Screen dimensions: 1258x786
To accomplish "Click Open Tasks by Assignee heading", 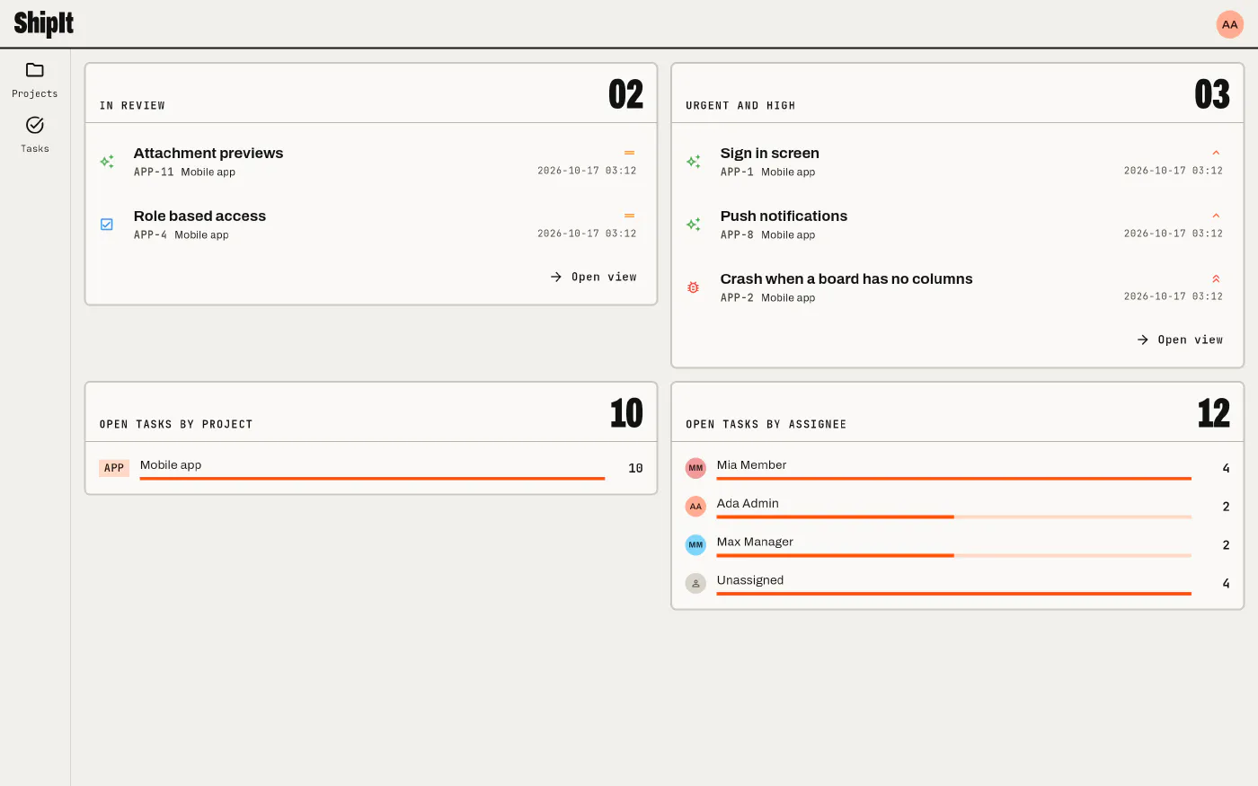I will (766, 424).
